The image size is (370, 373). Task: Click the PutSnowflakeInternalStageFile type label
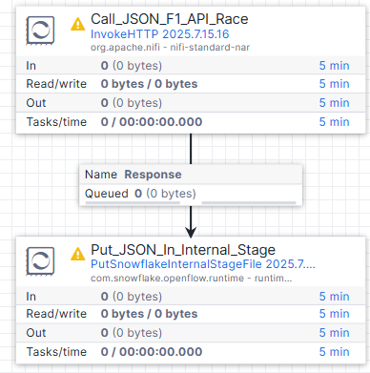[x=203, y=264]
